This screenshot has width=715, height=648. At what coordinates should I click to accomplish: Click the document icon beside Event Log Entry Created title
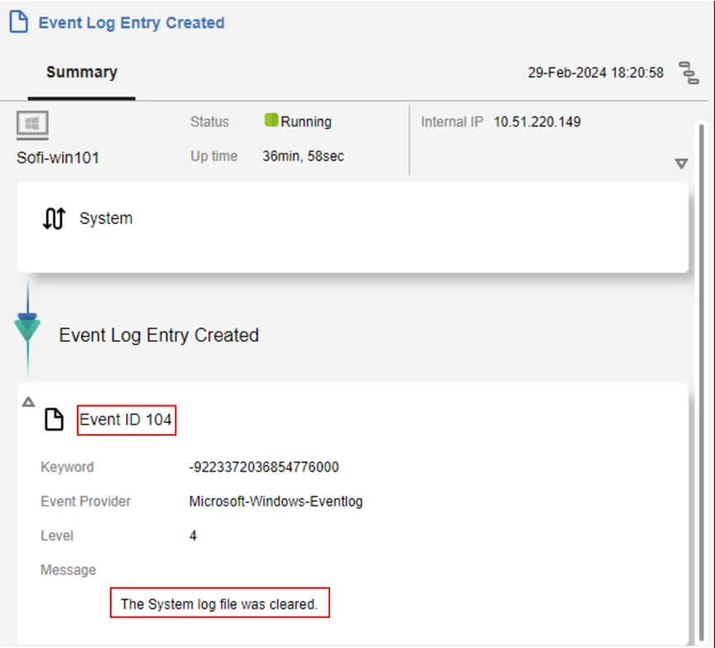point(19,22)
